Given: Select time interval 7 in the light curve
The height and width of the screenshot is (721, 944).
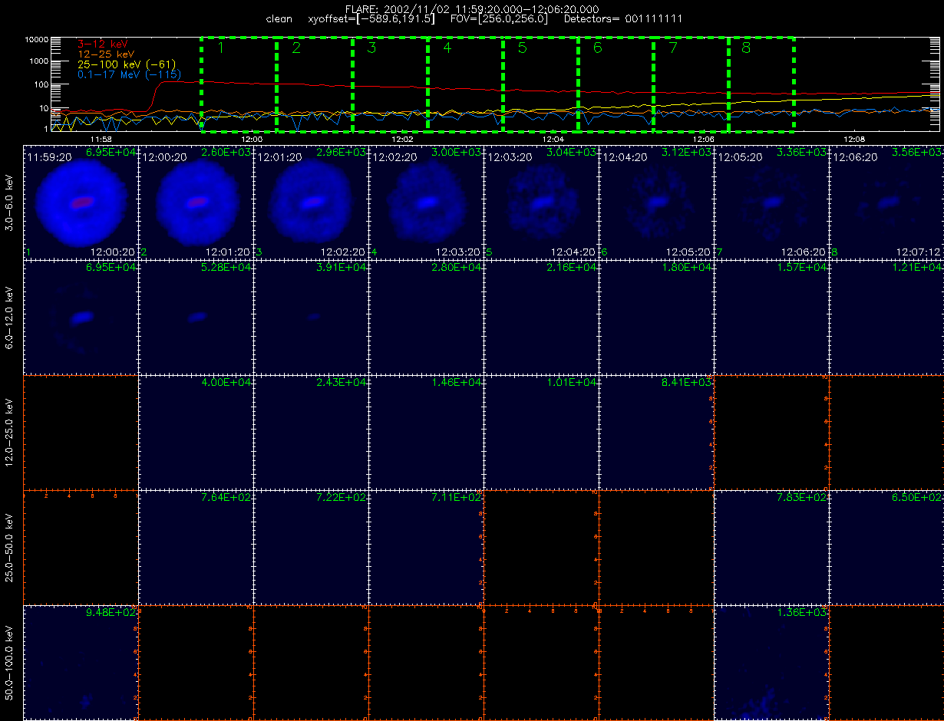Looking at the screenshot, I should tap(691, 84).
